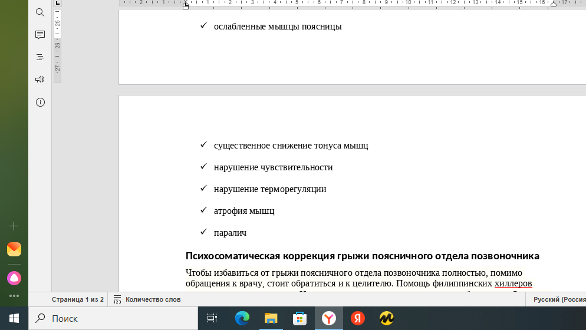Open Task View in taskbar
586x330 pixels.
(212, 318)
